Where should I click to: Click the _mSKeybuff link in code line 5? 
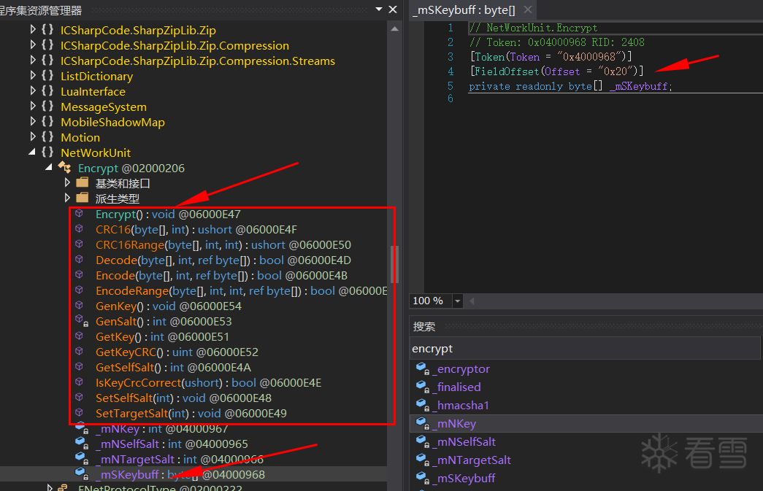(x=638, y=86)
